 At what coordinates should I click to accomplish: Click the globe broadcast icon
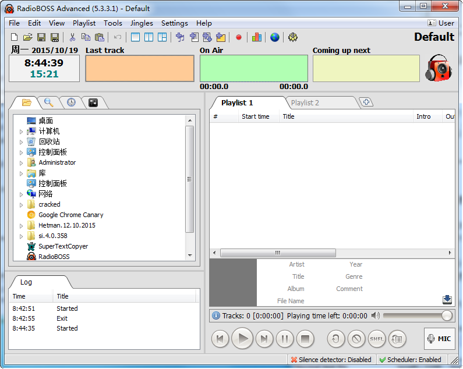pyautogui.click(x=274, y=37)
